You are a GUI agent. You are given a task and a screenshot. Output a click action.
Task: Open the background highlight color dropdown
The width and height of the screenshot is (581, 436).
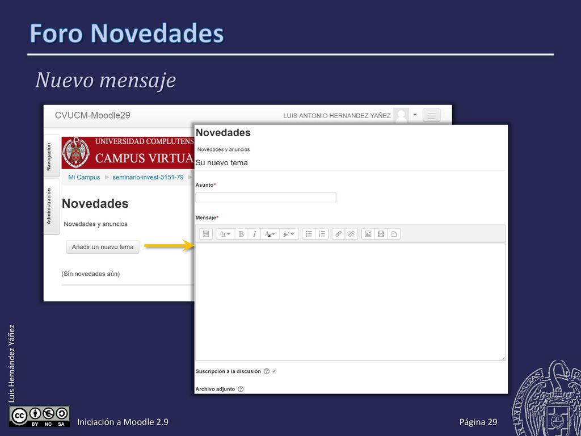(x=289, y=234)
